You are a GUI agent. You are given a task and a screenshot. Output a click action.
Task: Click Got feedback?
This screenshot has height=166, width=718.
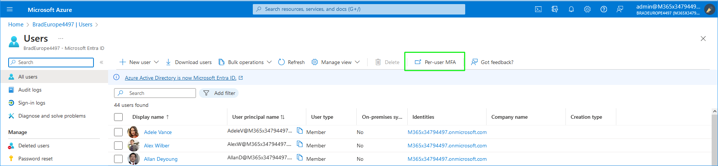click(492, 62)
